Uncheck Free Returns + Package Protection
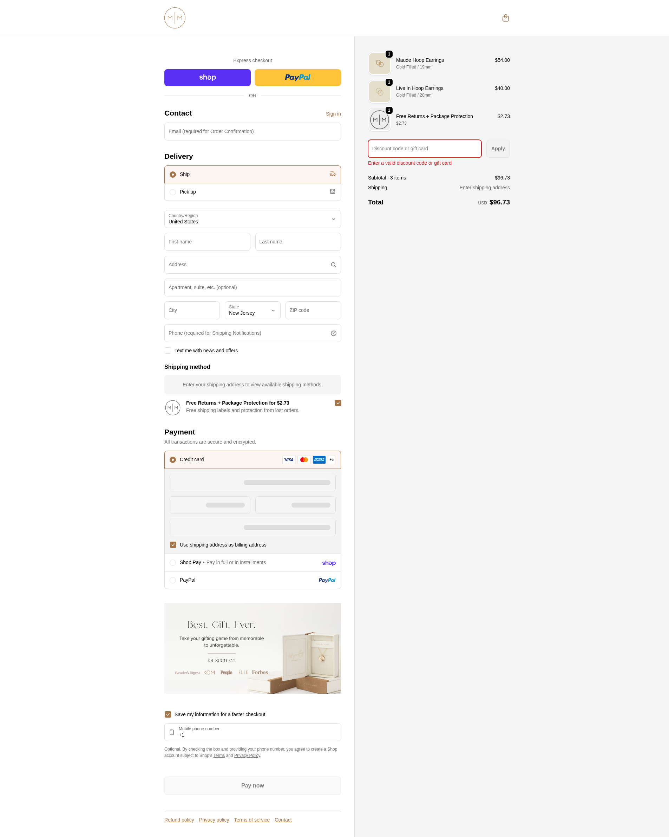669x837 pixels. pyautogui.click(x=338, y=403)
